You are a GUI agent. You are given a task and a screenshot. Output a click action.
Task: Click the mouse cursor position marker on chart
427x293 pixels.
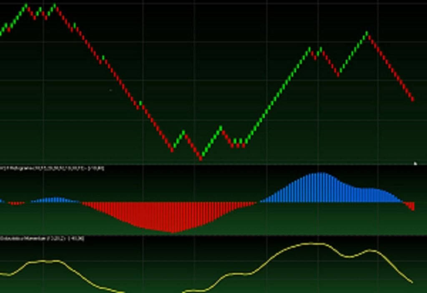(x=415, y=163)
